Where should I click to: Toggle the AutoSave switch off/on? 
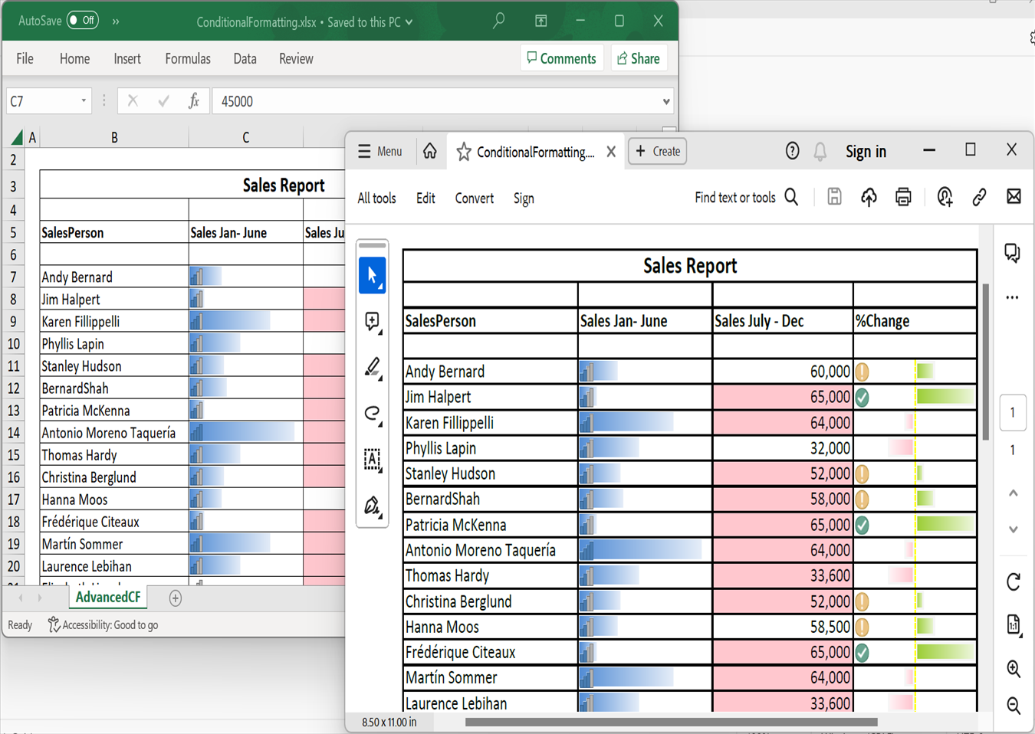(x=83, y=21)
